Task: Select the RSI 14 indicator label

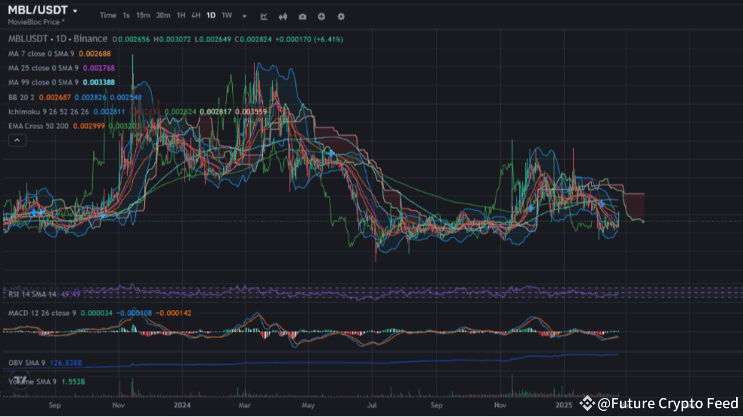Action: click(x=33, y=294)
